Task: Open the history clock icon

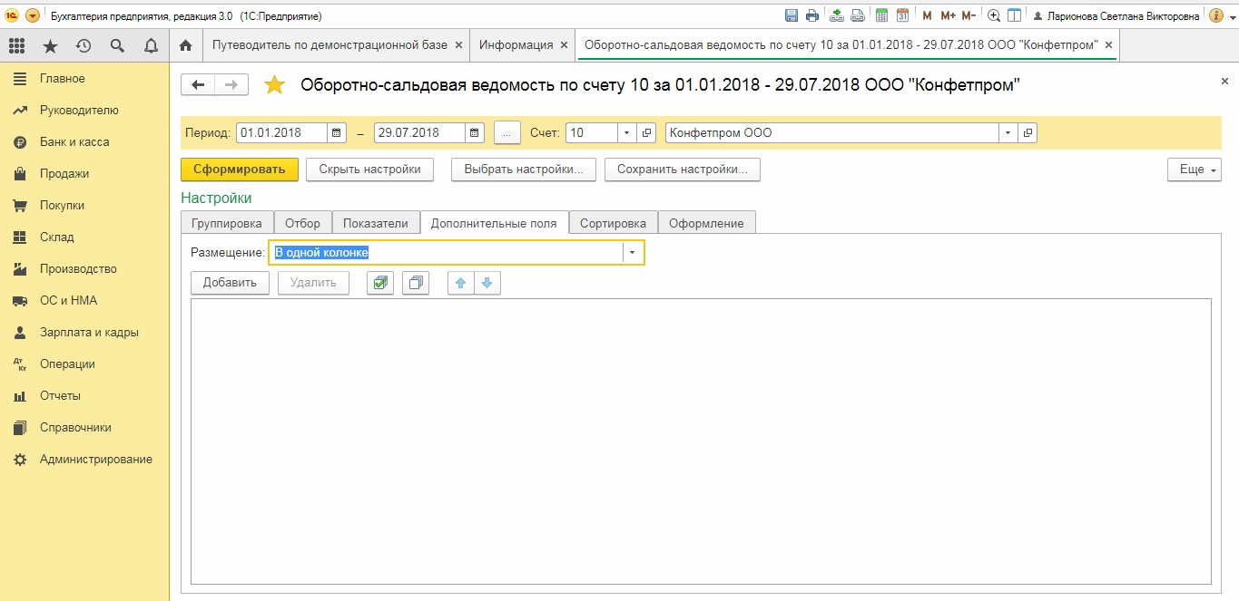Action: click(x=84, y=45)
